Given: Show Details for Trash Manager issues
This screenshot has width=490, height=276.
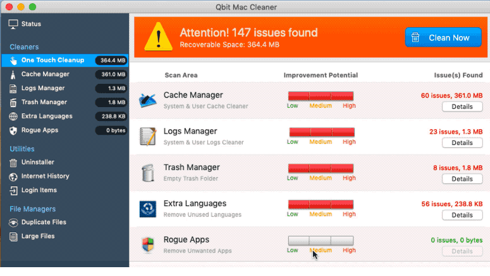Looking at the screenshot, I should (462, 179).
